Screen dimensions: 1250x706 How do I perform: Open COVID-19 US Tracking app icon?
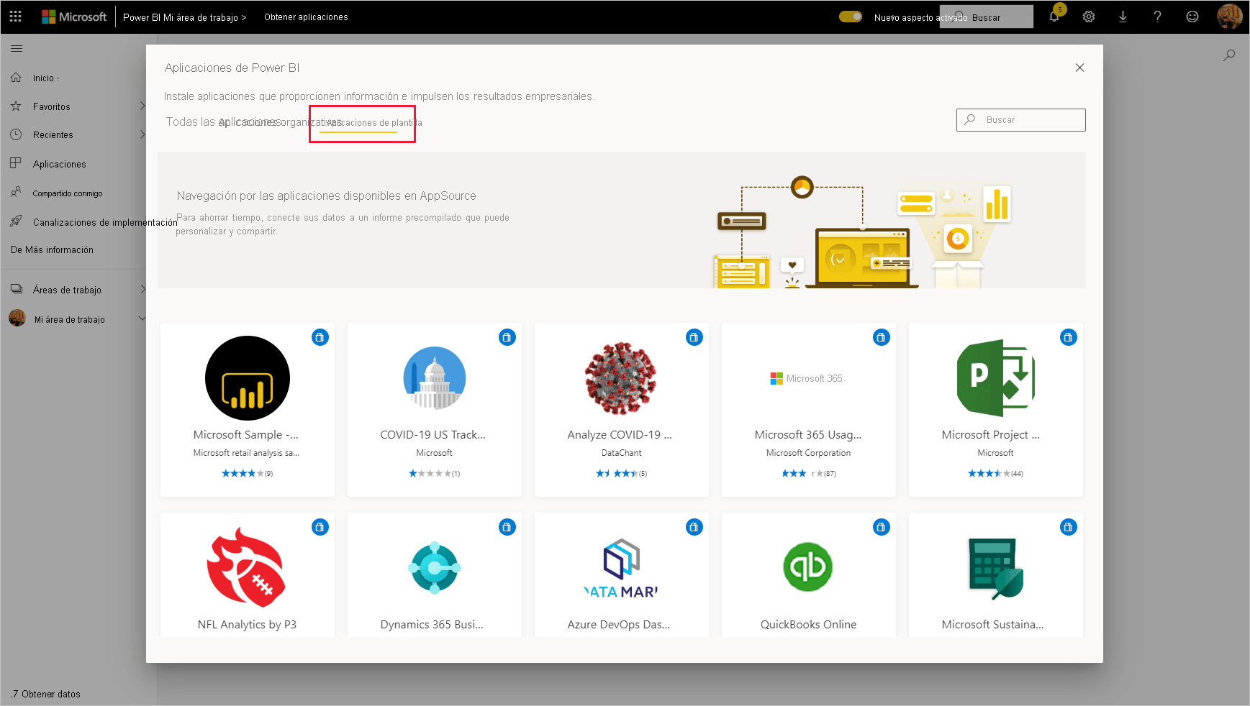[435, 378]
